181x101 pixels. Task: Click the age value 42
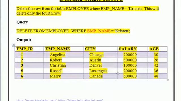pyautogui.click(x=156, y=65)
